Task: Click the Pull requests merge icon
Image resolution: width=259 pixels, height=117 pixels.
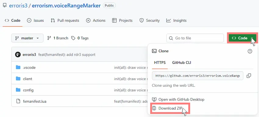Action: (53, 20)
